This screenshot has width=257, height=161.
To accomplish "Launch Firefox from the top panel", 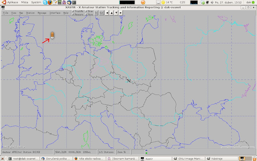I will click(49, 2).
